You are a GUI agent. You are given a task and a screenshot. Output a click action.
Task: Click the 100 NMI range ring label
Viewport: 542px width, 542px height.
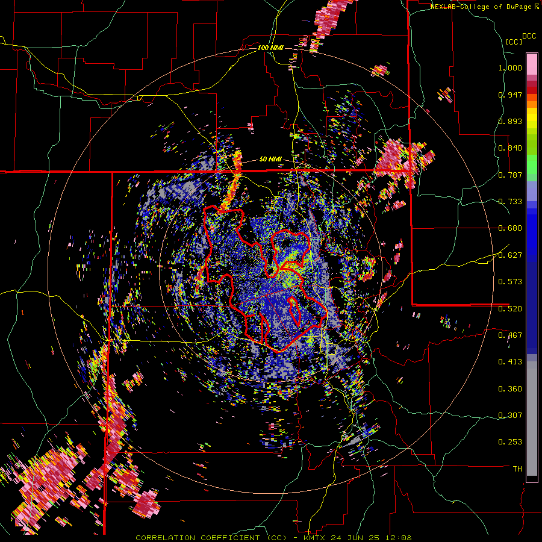(x=270, y=48)
